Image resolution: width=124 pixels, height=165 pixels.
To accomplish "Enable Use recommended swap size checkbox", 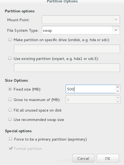I will point(10,119).
